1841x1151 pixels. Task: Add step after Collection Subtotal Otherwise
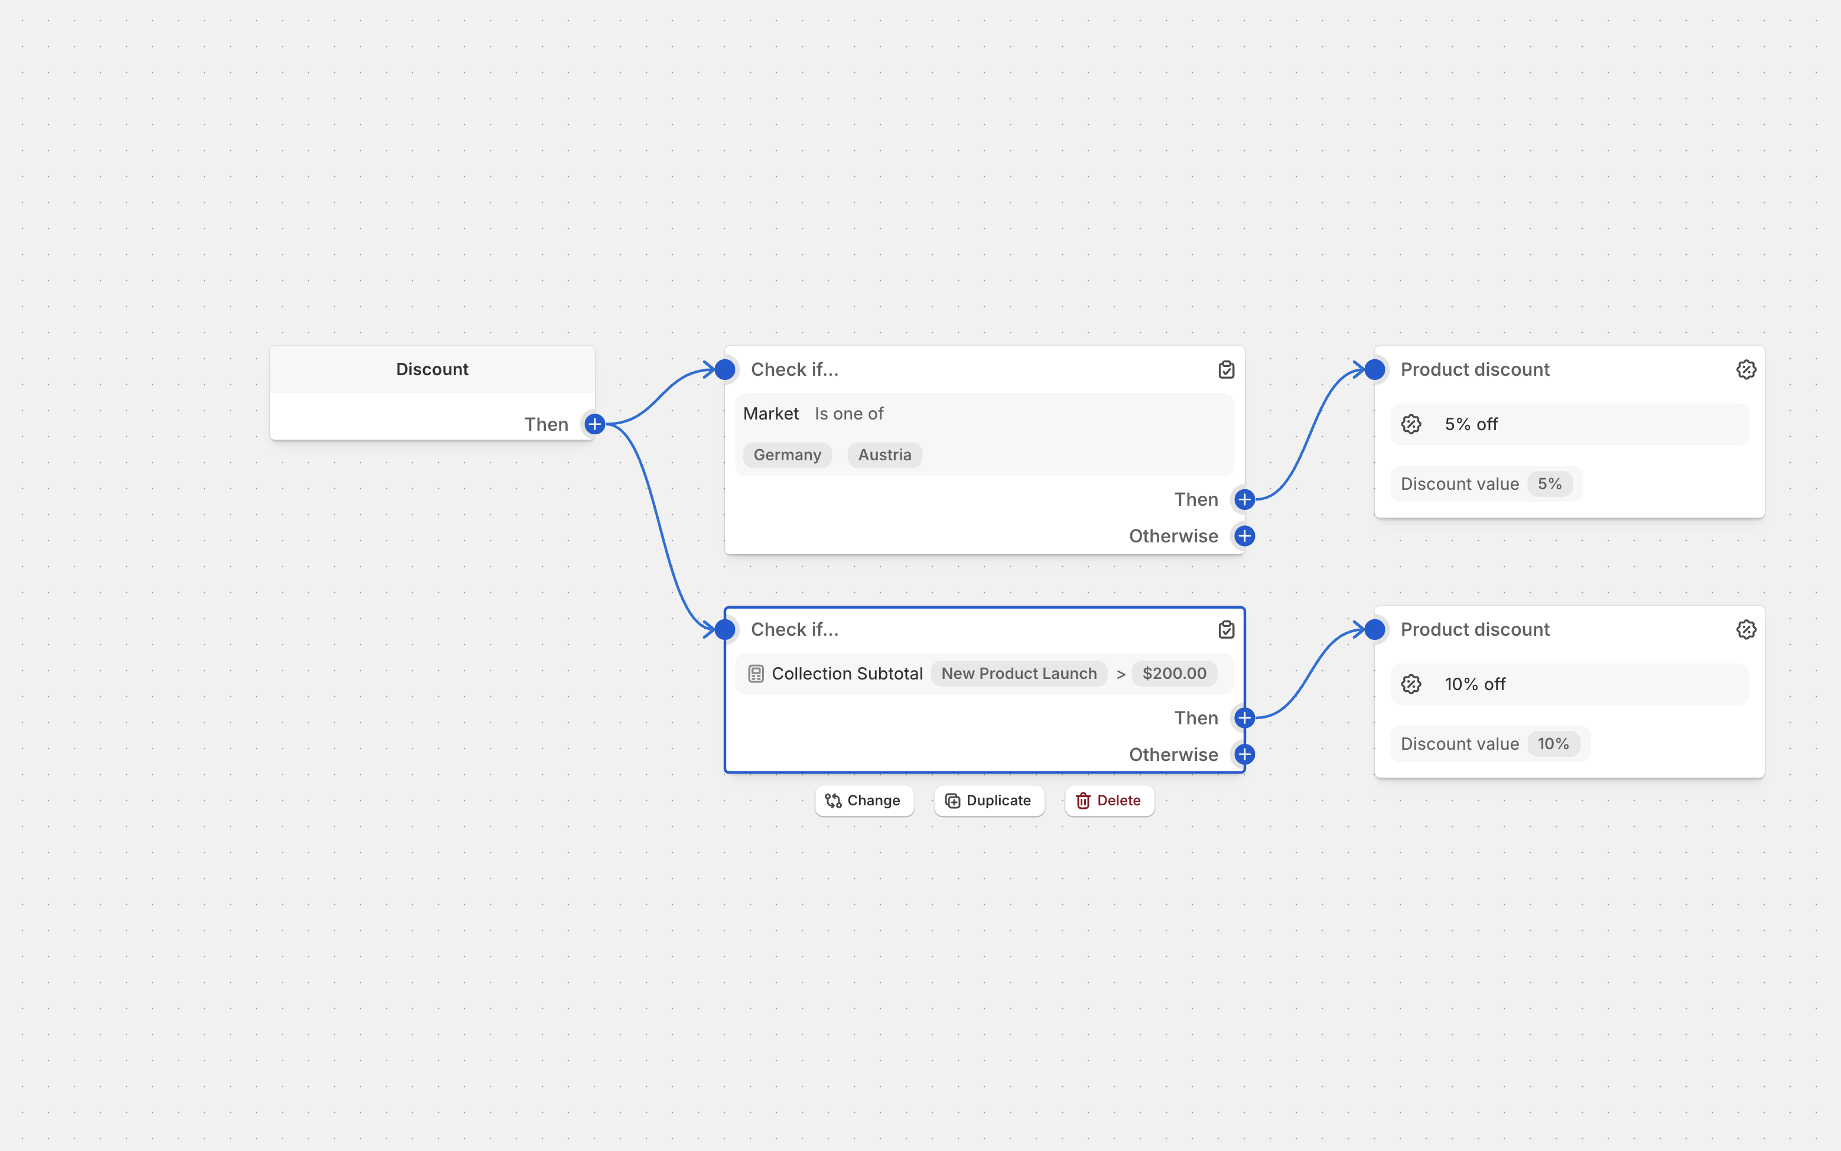pos(1244,755)
